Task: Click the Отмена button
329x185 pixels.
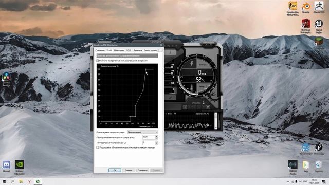Action: pos(129,170)
